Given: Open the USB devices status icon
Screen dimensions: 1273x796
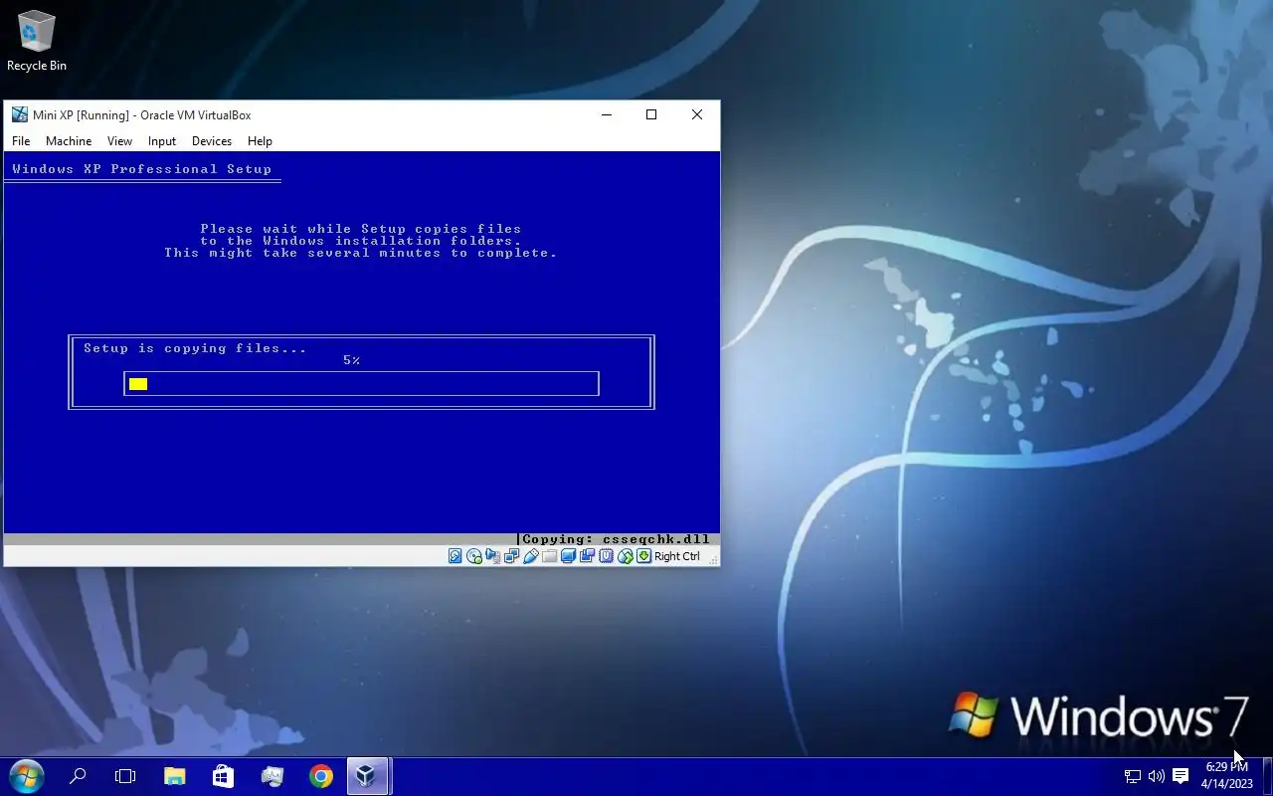Looking at the screenshot, I should 531,556.
